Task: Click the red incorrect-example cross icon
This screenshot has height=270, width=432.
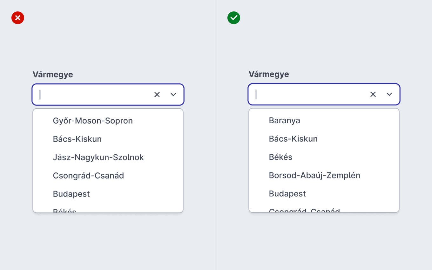Action: tap(18, 18)
